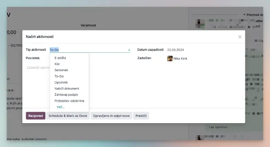
Task: Click the Zadolžen label
Action: tap(144, 58)
